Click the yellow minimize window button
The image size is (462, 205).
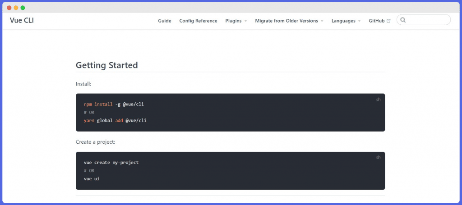(x=16, y=8)
